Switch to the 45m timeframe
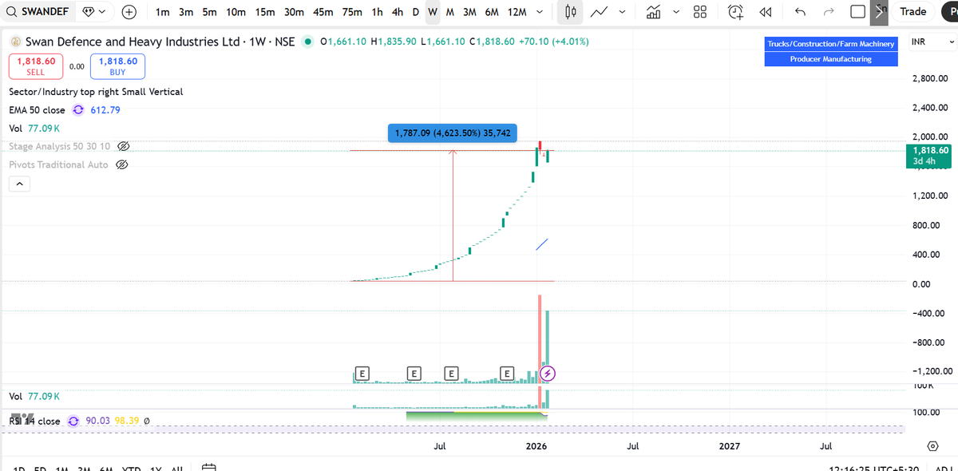 click(x=323, y=12)
